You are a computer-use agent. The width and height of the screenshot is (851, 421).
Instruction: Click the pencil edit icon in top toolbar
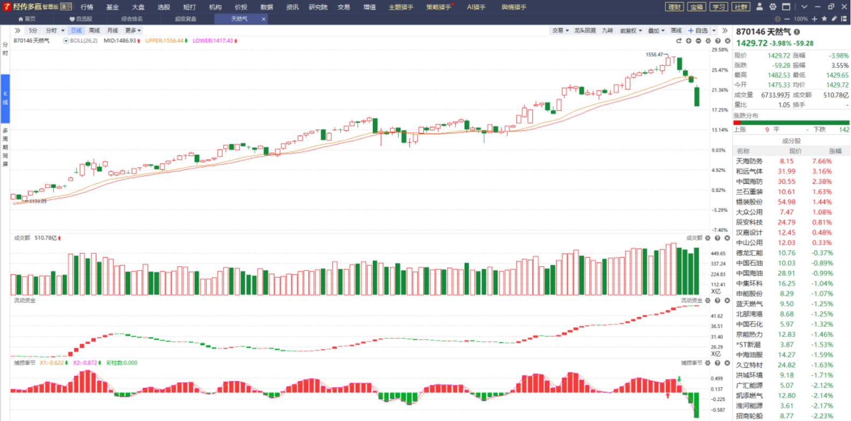point(834,19)
